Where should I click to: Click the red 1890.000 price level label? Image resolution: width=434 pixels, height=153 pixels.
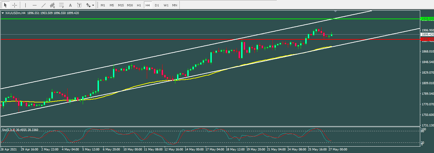pos(427,39)
